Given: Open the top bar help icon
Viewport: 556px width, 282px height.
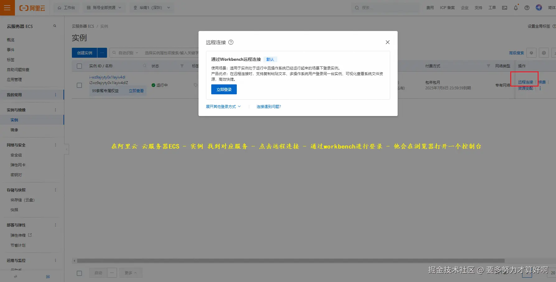Looking at the screenshot, I should coord(527,8).
